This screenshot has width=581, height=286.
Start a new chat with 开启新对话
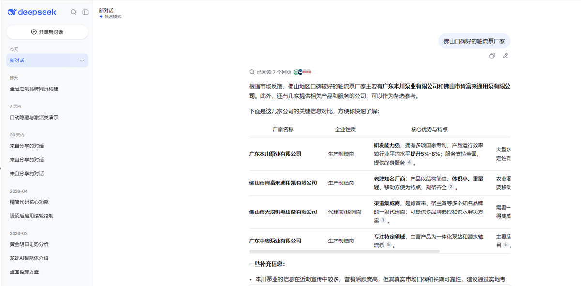[47, 32]
